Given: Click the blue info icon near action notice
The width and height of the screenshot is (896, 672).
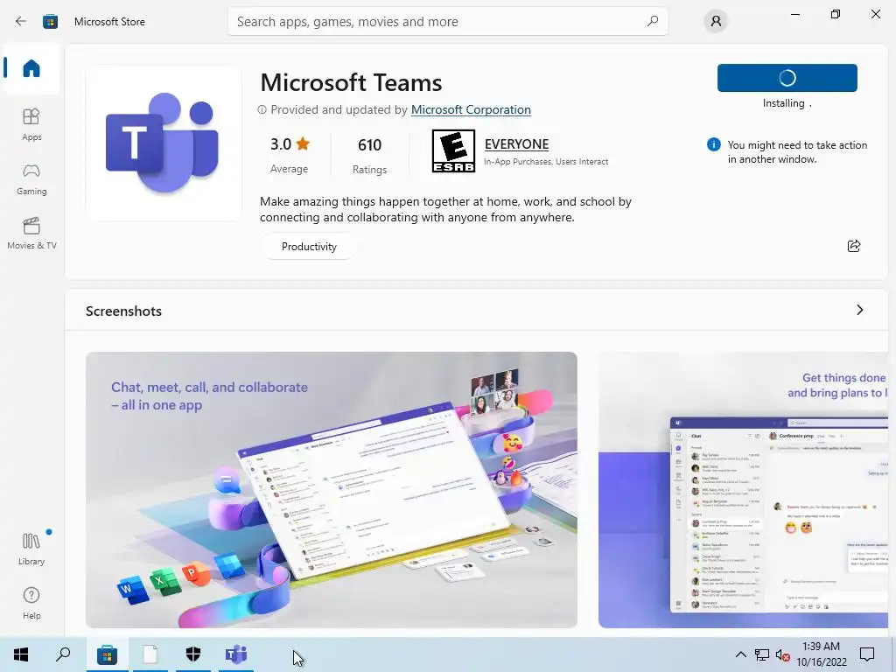Looking at the screenshot, I should (713, 144).
